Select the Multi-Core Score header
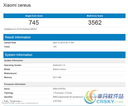128x106 pixels. pos(95,16)
